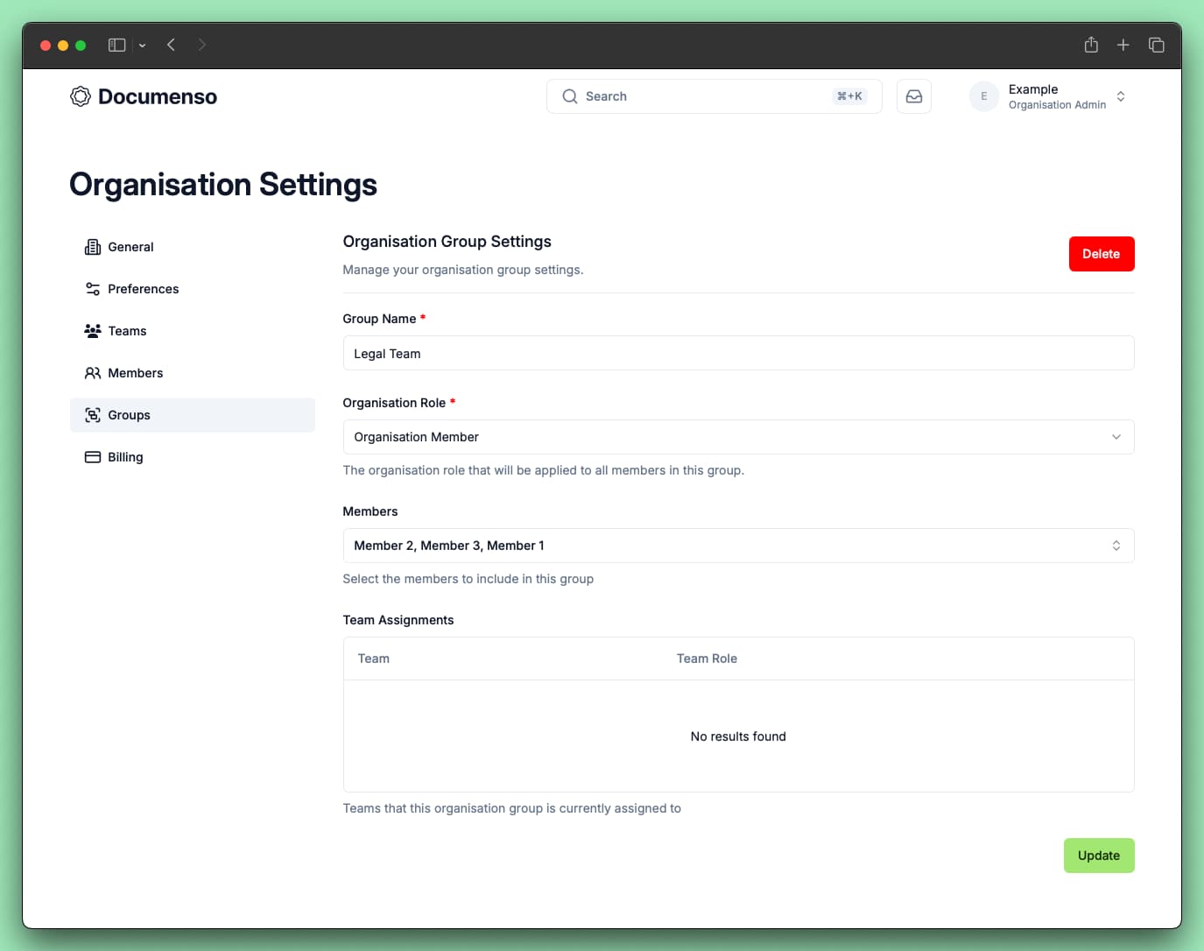Open the sidebar options chevron in the titlebar
Image resolution: width=1204 pixels, height=951 pixels.
142,46
